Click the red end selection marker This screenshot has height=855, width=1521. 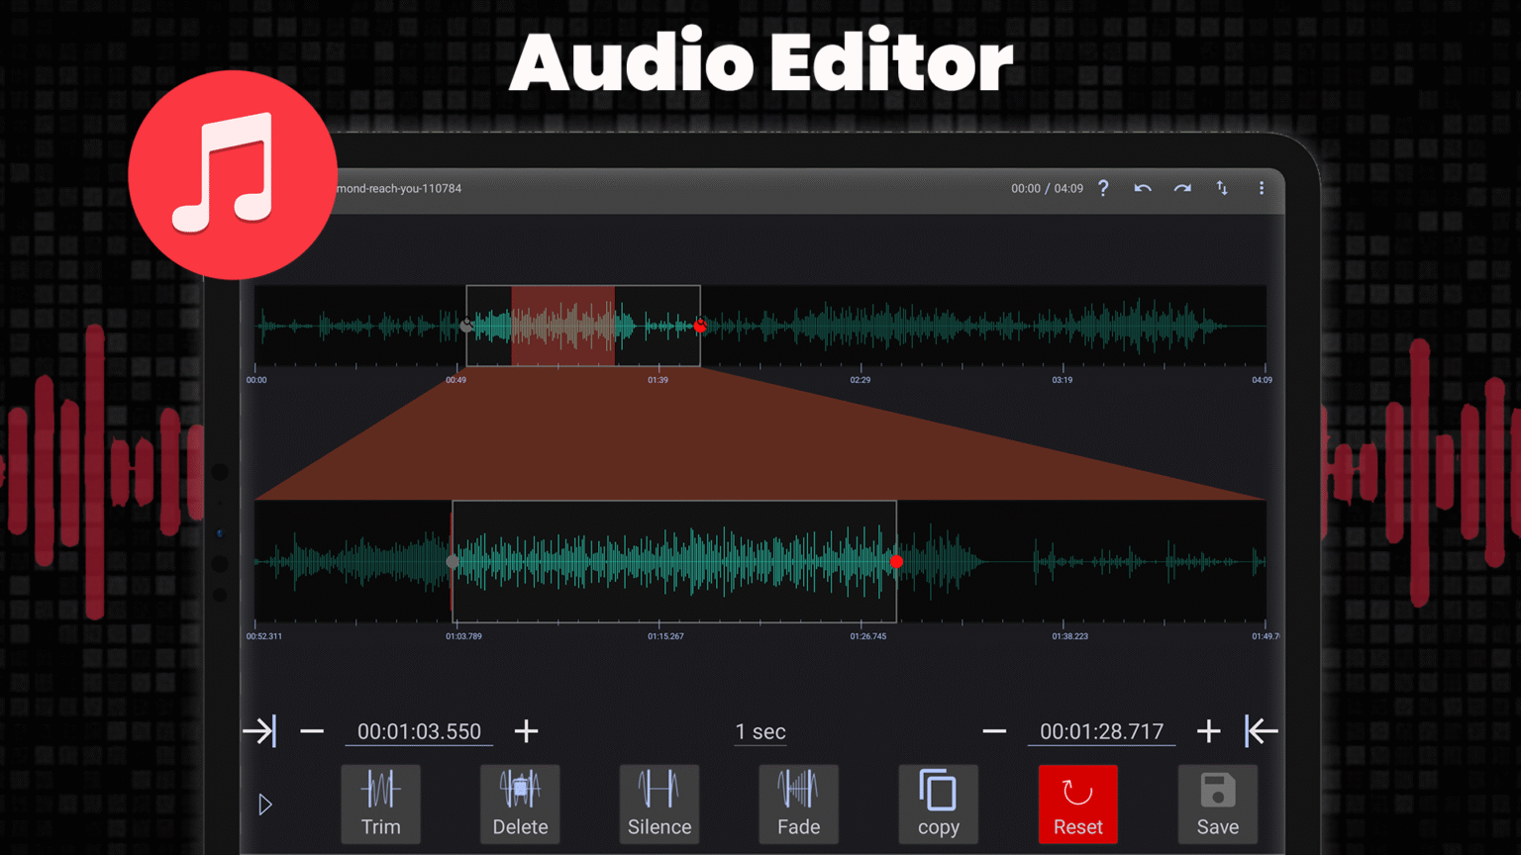897,561
